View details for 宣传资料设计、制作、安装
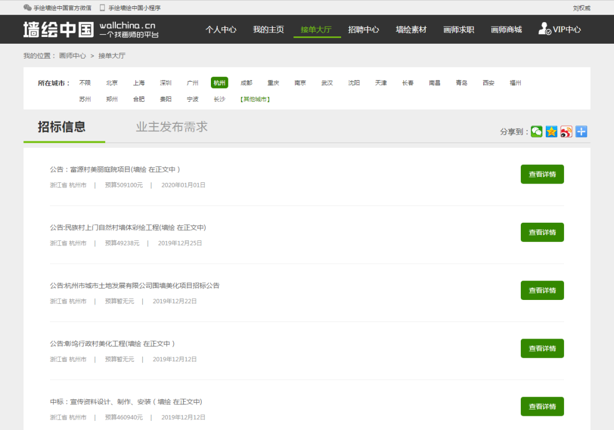The image size is (614, 430). (542, 407)
